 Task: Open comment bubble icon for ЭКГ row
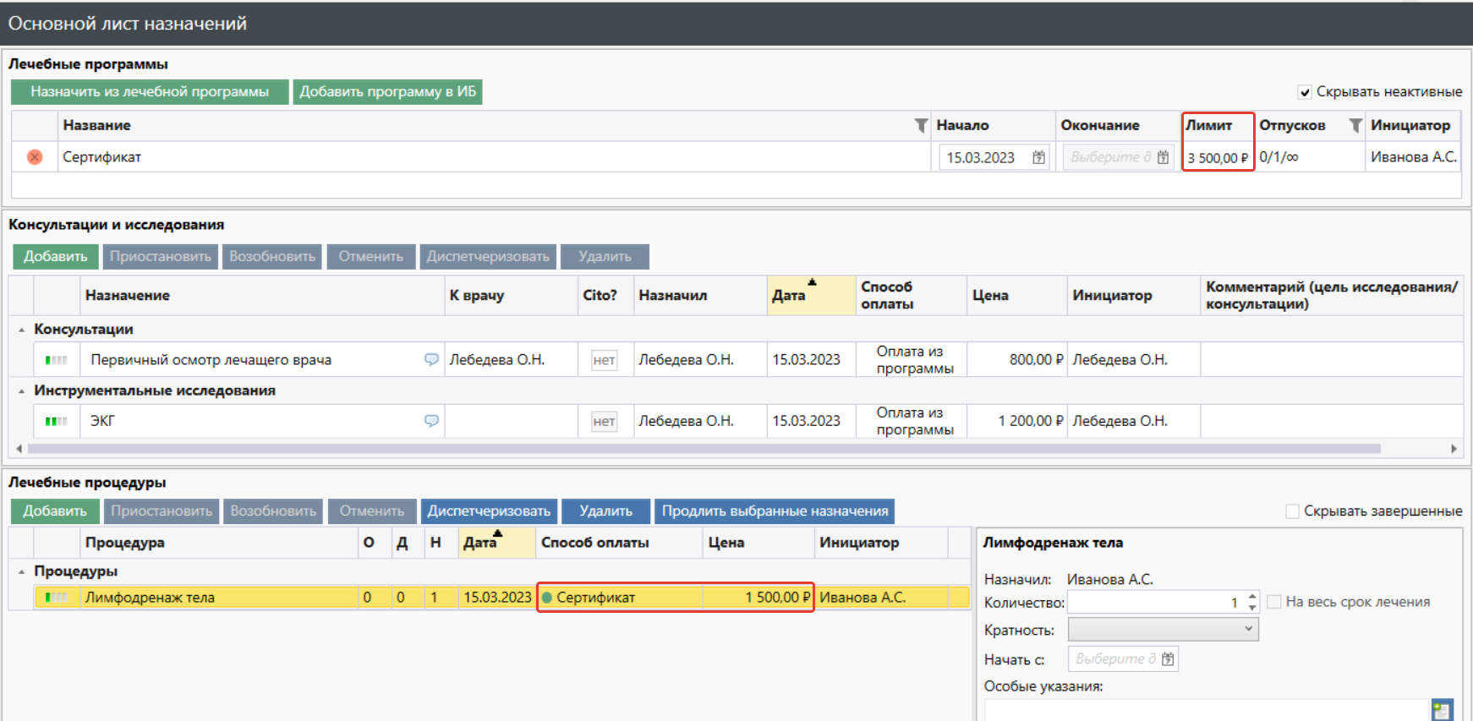pyautogui.click(x=431, y=421)
